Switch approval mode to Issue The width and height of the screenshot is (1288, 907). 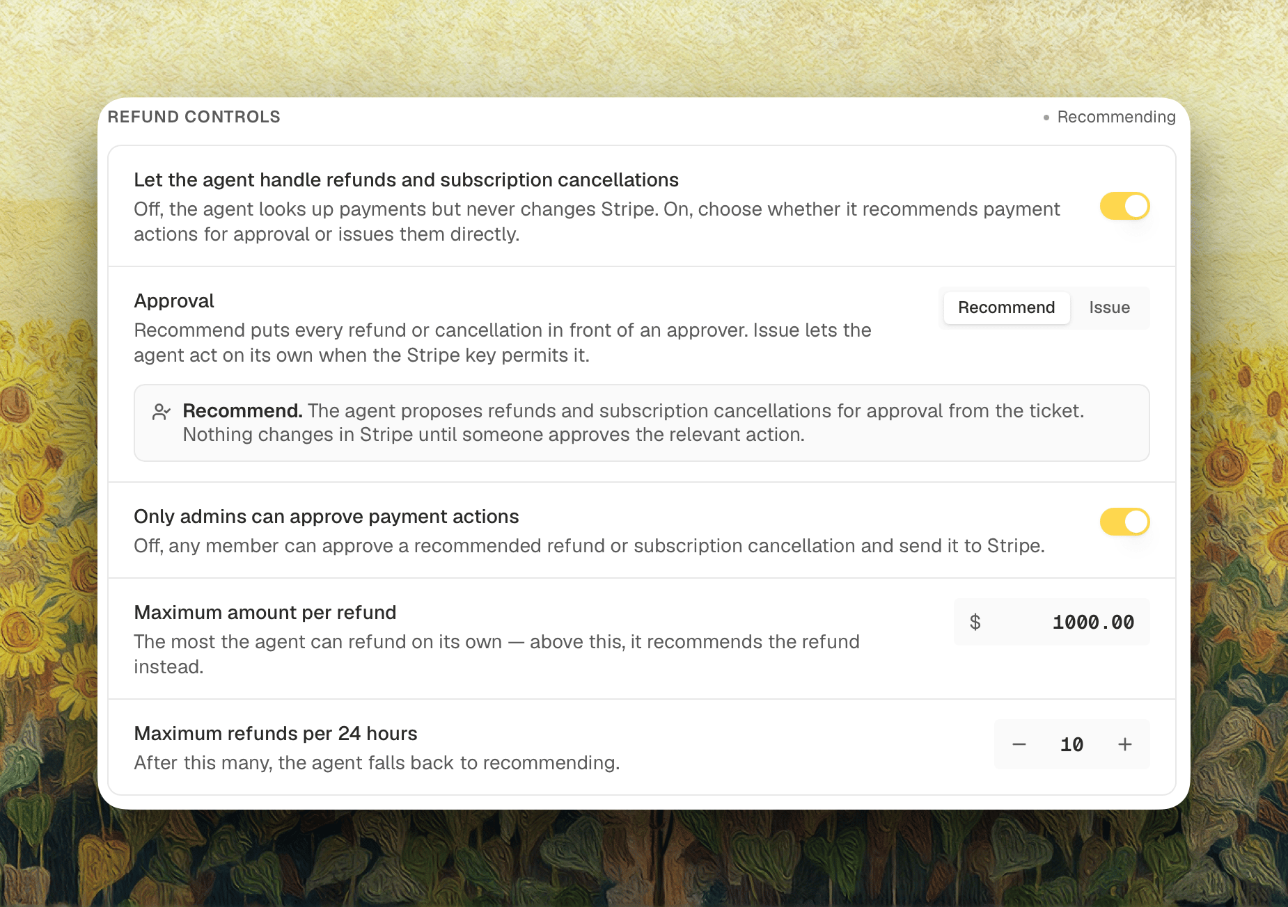click(1109, 307)
